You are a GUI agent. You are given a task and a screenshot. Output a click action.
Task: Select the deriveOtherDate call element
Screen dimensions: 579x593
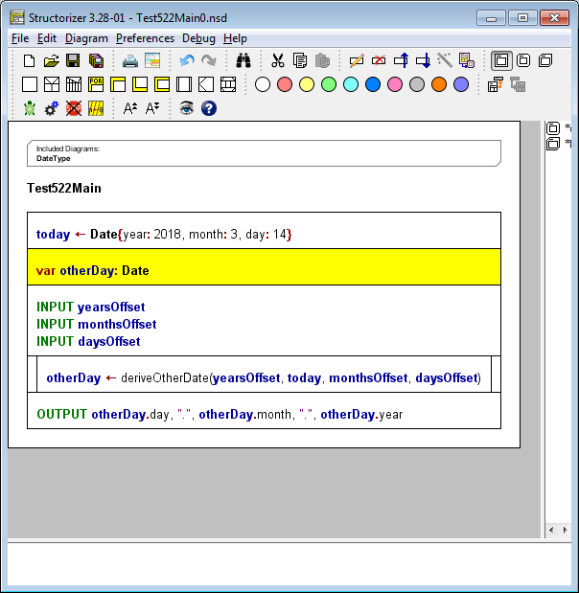[x=265, y=374]
